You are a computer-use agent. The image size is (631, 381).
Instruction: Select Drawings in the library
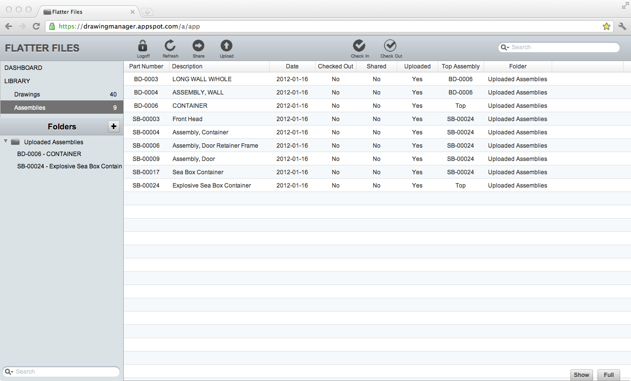27,95
